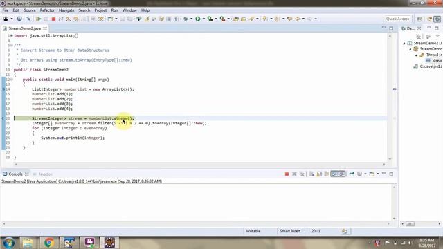
Task: Click the Windows Start button
Action: coord(9,243)
